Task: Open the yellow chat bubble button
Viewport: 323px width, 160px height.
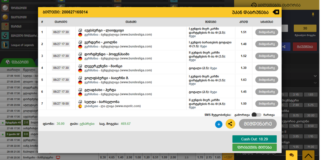Action: (291, 155)
